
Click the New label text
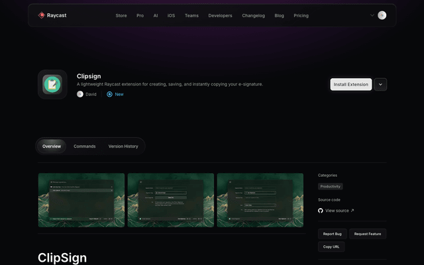(119, 94)
